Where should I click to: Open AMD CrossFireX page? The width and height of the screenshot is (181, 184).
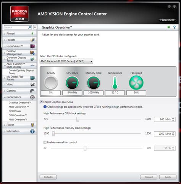point(19,107)
